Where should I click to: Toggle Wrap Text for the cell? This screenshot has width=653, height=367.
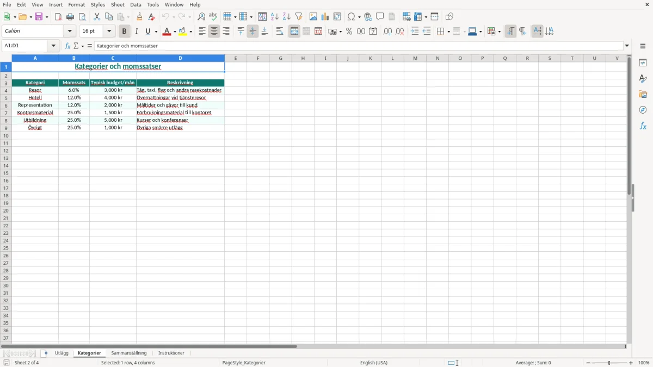coord(280,32)
